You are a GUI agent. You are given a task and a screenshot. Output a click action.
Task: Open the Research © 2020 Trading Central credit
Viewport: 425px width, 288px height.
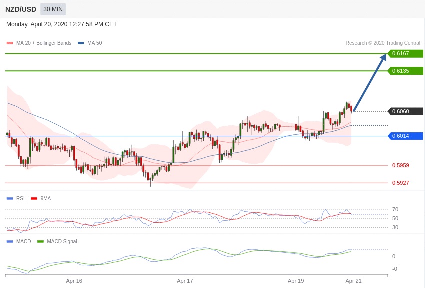[383, 43]
